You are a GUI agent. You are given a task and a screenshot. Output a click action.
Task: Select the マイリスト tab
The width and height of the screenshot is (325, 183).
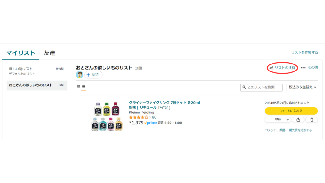21,53
